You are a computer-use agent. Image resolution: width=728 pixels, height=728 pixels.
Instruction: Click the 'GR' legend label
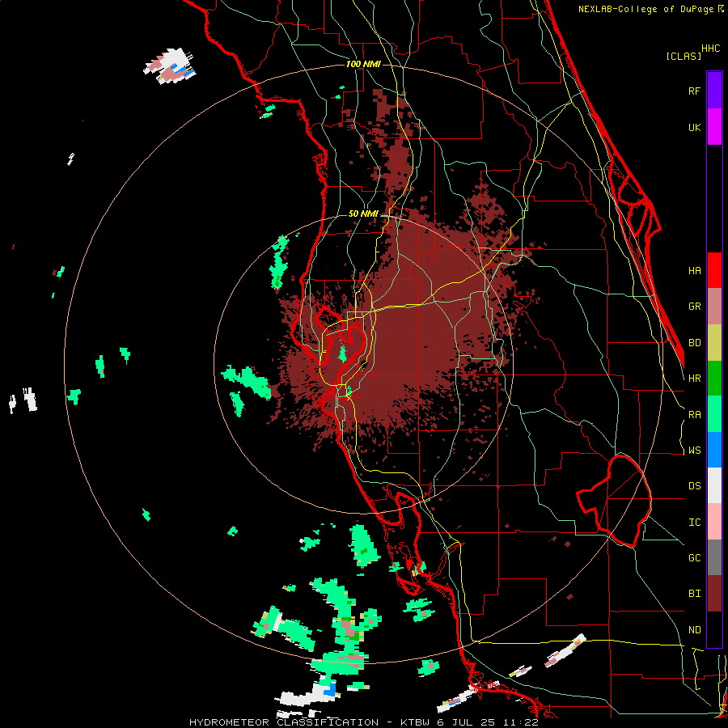(x=694, y=307)
